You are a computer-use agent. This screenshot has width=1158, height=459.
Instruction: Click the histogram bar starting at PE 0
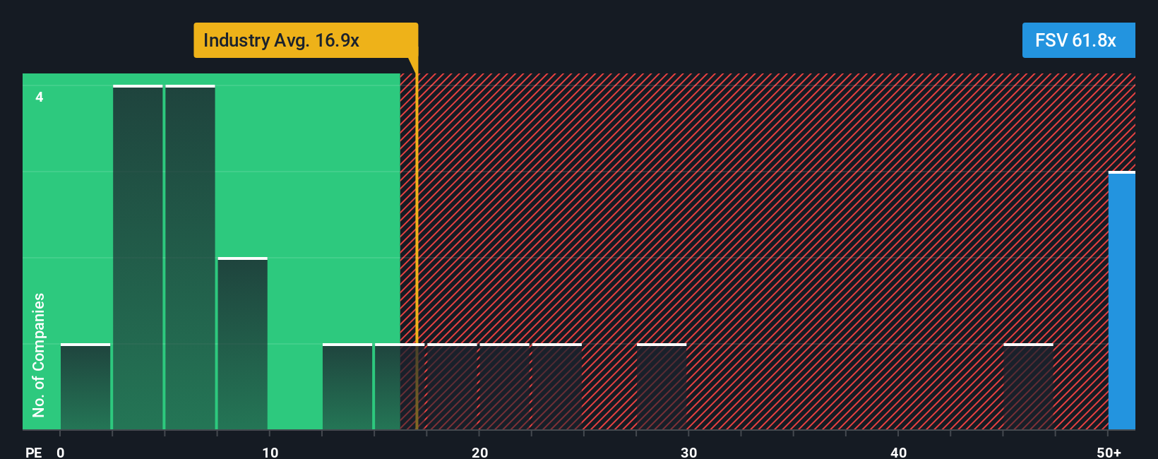(x=85, y=387)
